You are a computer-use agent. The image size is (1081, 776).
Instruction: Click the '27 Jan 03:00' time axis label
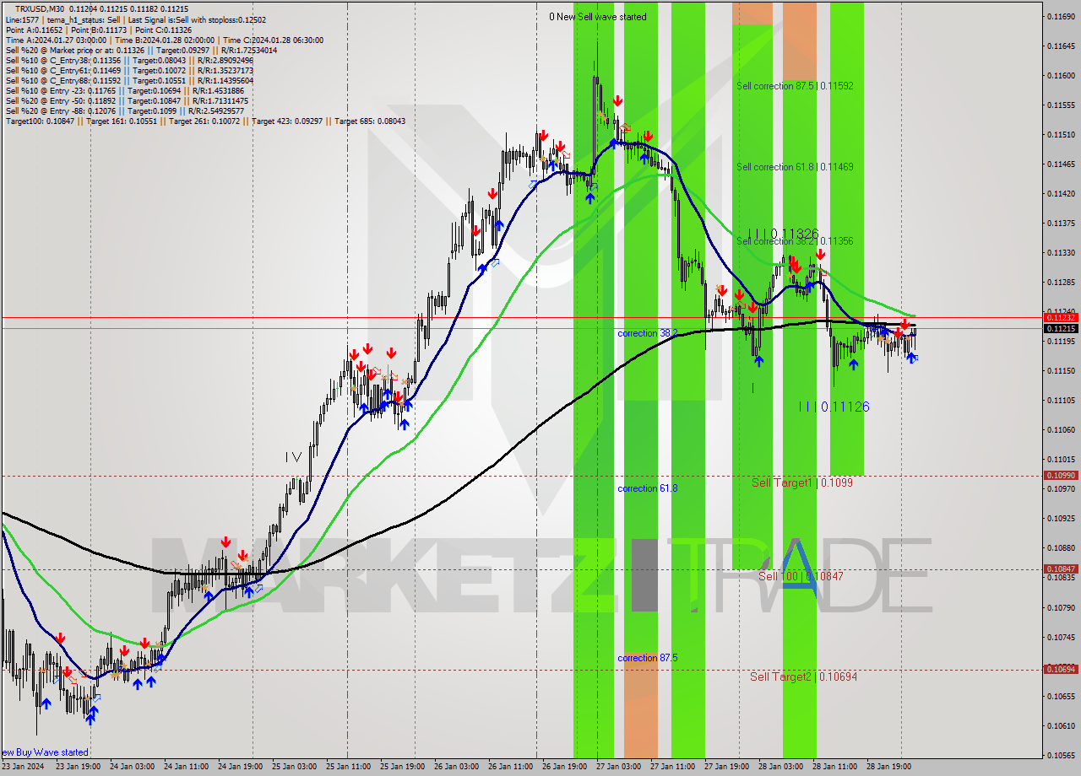click(618, 767)
